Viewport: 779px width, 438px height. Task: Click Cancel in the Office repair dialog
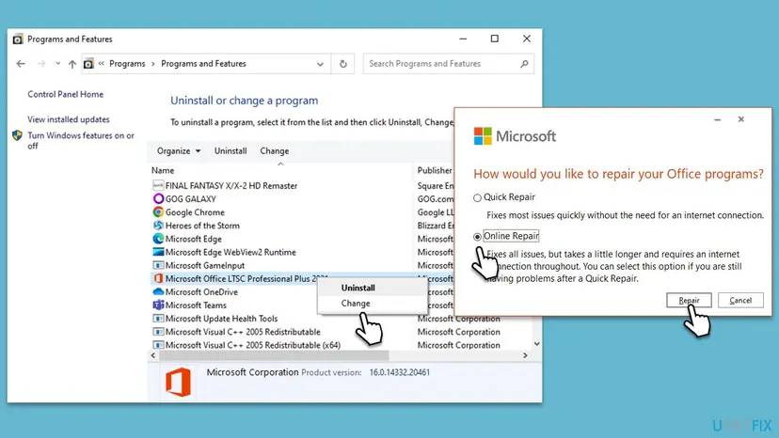coord(740,301)
